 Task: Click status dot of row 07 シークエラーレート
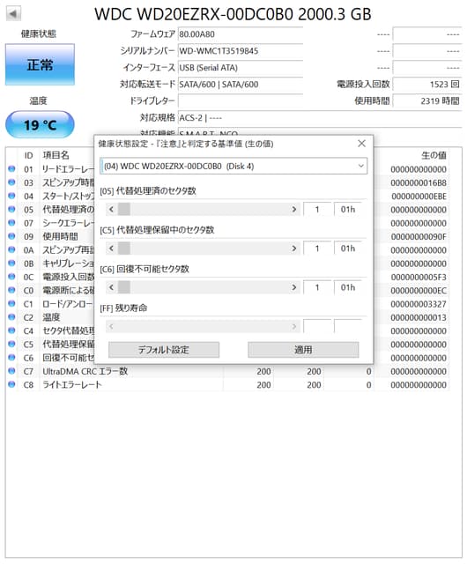click(11, 222)
